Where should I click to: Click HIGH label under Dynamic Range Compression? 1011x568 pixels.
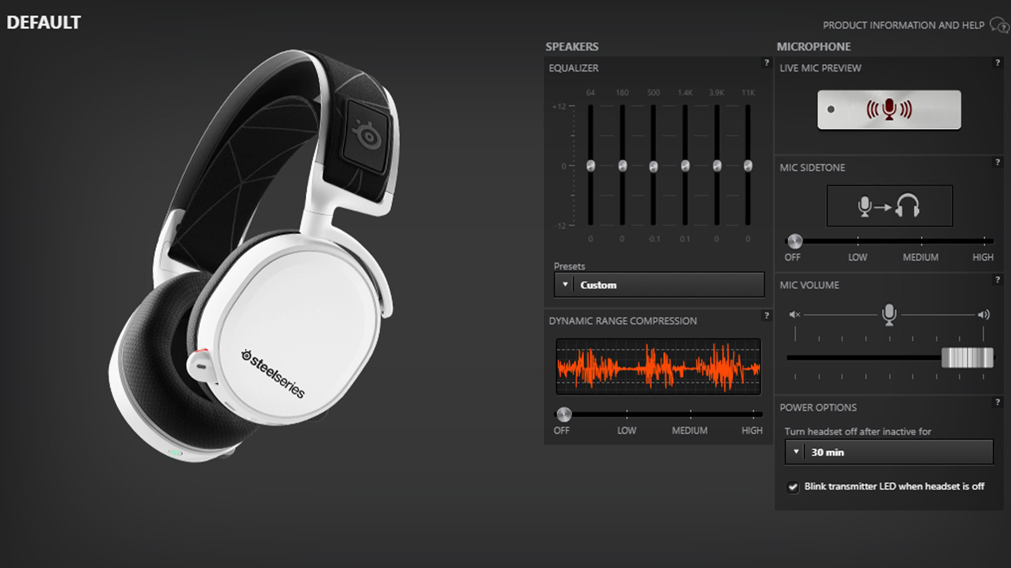click(x=752, y=431)
